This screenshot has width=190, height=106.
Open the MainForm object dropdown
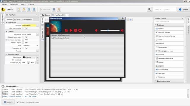pos(22,15)
